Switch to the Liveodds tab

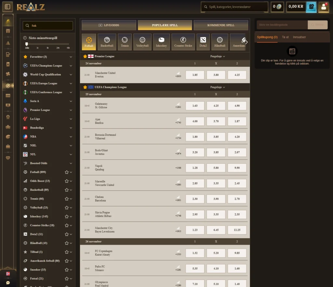pyautogui.click(x=109, y=25)
